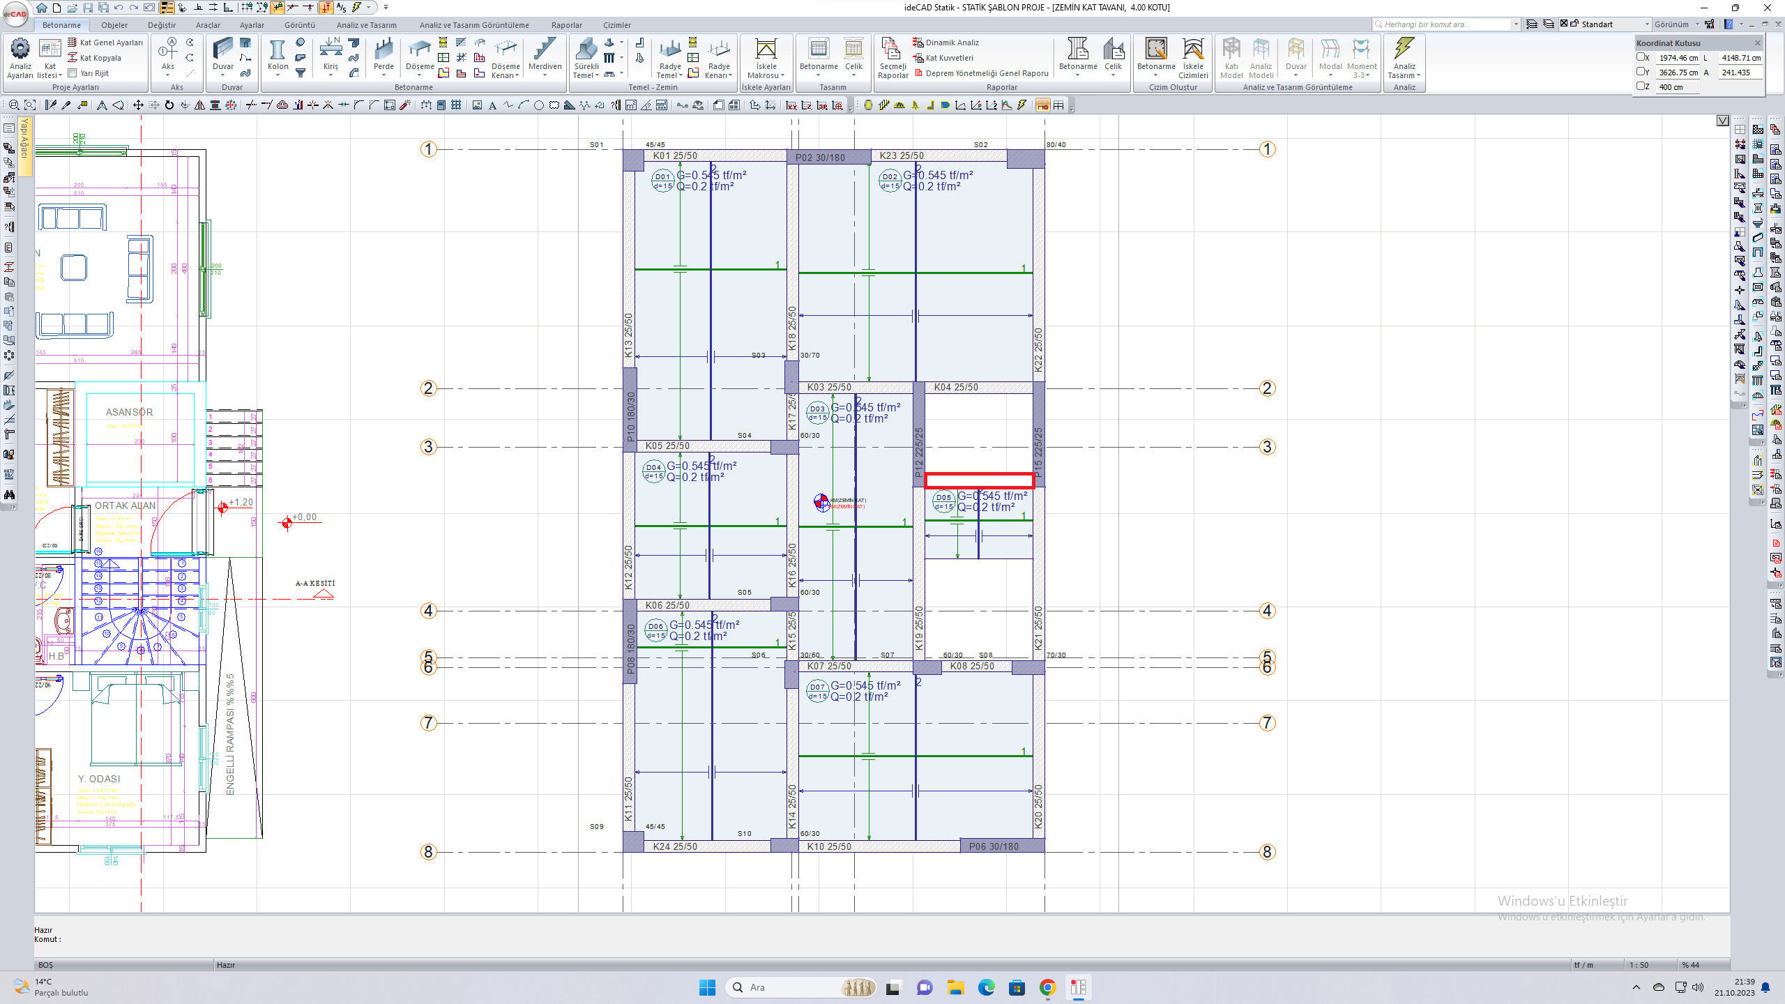Image resolution: width=1785 pixels, height=1004 pixels.
Task: Click the Kolon (column) tool icon
Action: pyautogui.click(x=278, y=50)
